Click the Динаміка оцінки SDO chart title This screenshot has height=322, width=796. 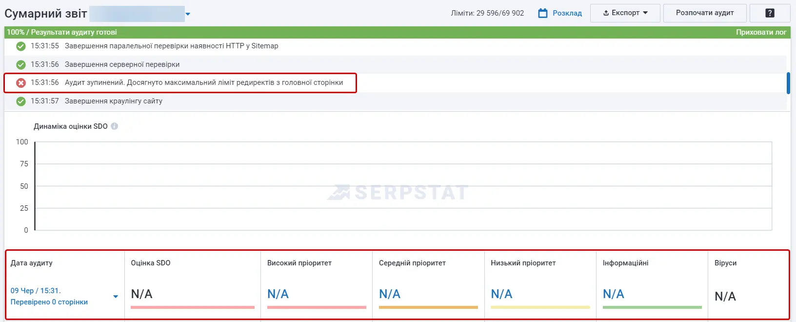(x=71, y=126)
